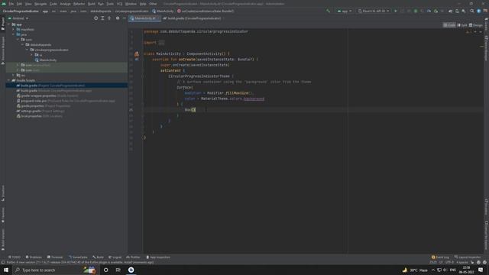Switch editor to Design view
This screenshot has height=275, width=489.
pyautogui.click(x=476, y=25)
